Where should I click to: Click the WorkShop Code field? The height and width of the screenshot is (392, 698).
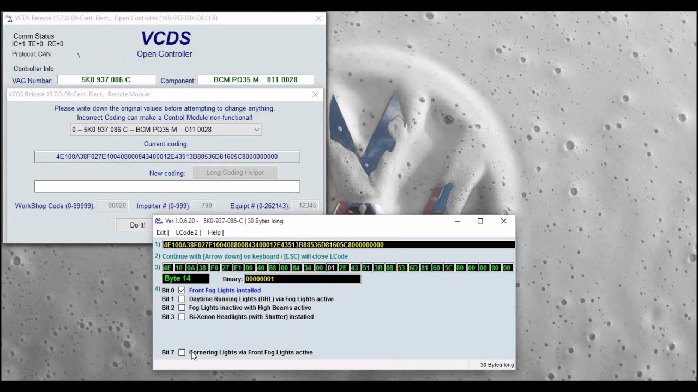[x=113, y=206]
